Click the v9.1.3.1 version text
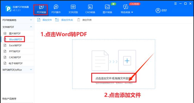The height and width of the screenshot is (103, 194). [x=16, y=10]
